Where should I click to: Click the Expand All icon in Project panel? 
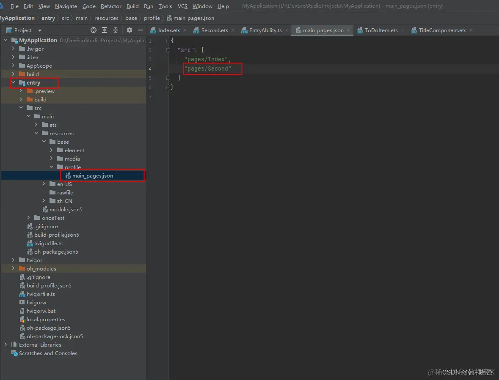click(105, 30)
